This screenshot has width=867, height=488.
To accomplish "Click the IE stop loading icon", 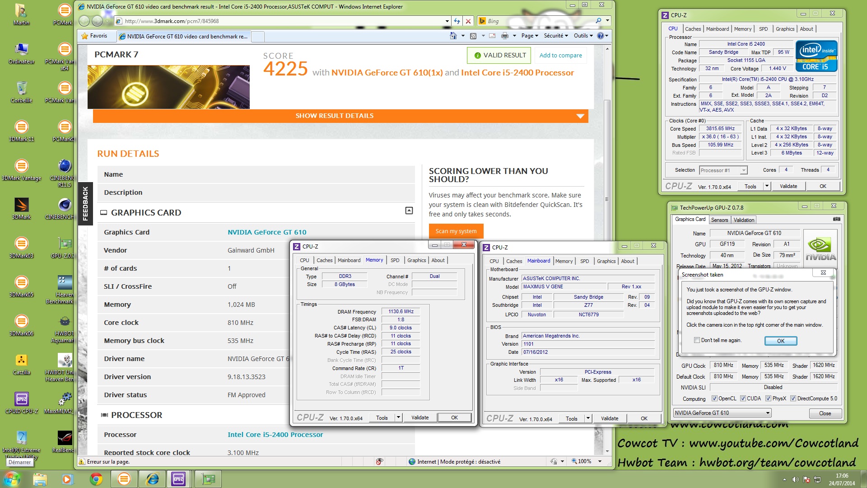I will click(x=468, y=21).
